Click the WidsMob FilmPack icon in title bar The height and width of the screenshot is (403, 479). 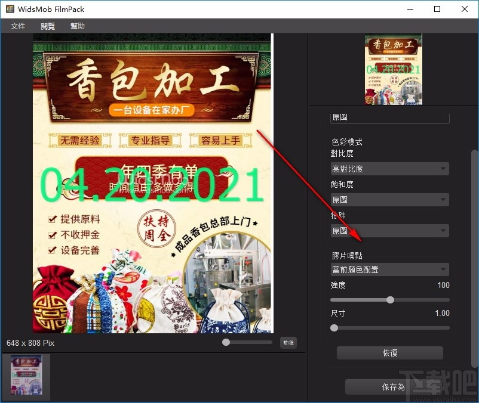click(10, 9)
